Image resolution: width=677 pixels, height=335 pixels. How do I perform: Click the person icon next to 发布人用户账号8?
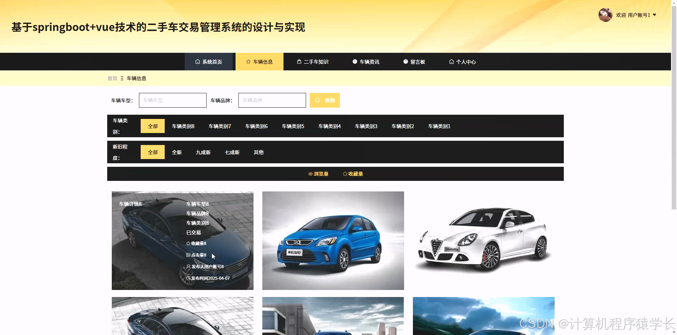(188, 266)
